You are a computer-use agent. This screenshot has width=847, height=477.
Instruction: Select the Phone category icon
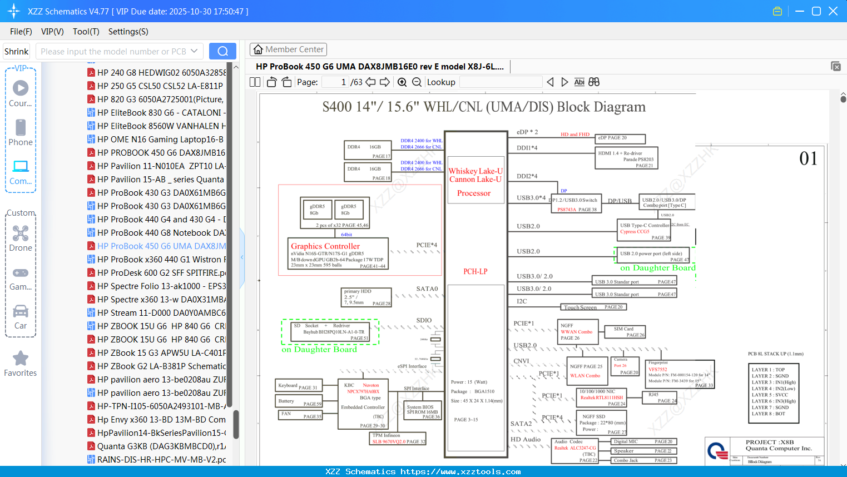(21, 127)
